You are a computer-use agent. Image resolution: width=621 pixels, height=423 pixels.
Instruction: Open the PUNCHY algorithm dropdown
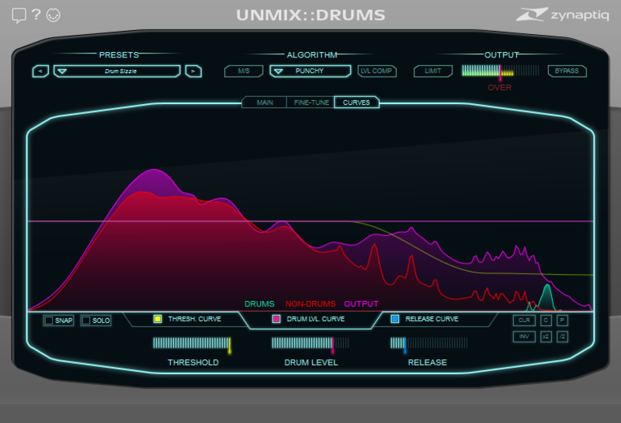point(310,71)
